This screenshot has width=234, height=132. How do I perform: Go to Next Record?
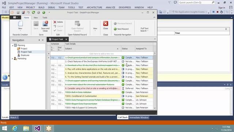click(x=121, y=29)
